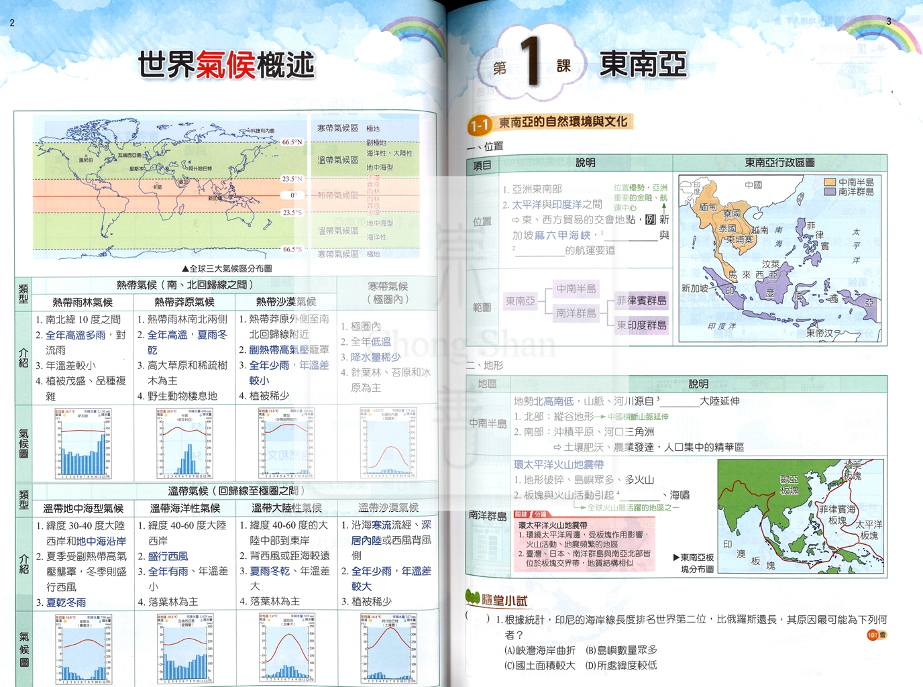Click the 新加坡 label on the administrative map
Viewport: 923px width, 687px height.
point(694,288)
